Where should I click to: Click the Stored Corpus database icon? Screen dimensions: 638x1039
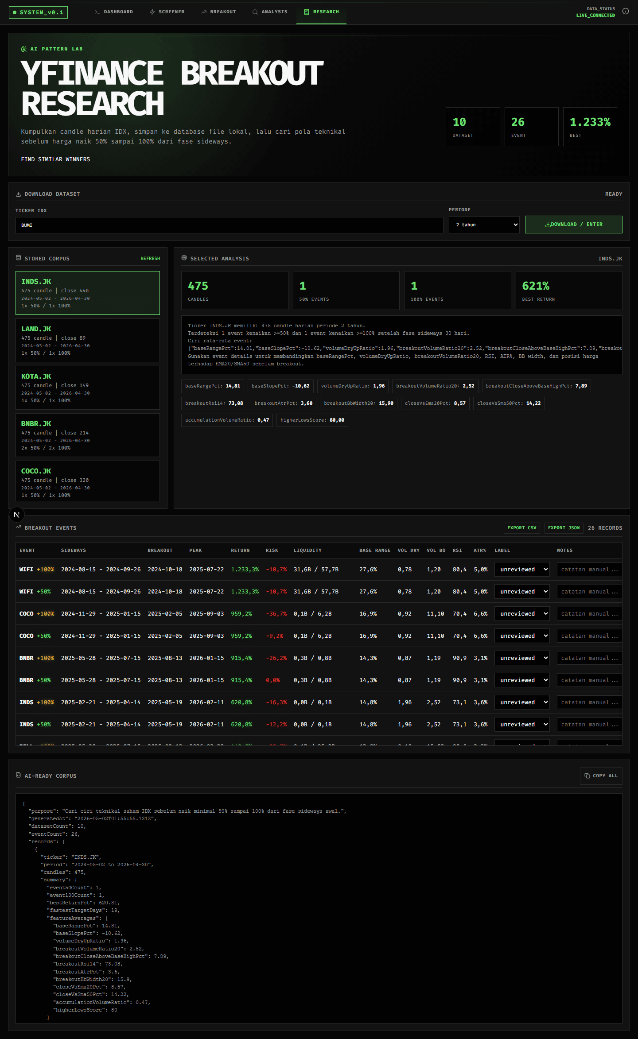(x=18, y=258)
